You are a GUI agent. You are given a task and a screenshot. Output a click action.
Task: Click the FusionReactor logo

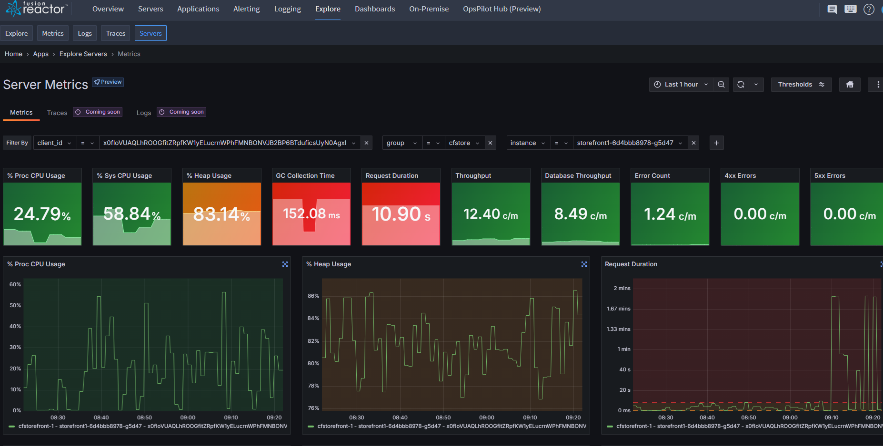click(x=36, y=8)
